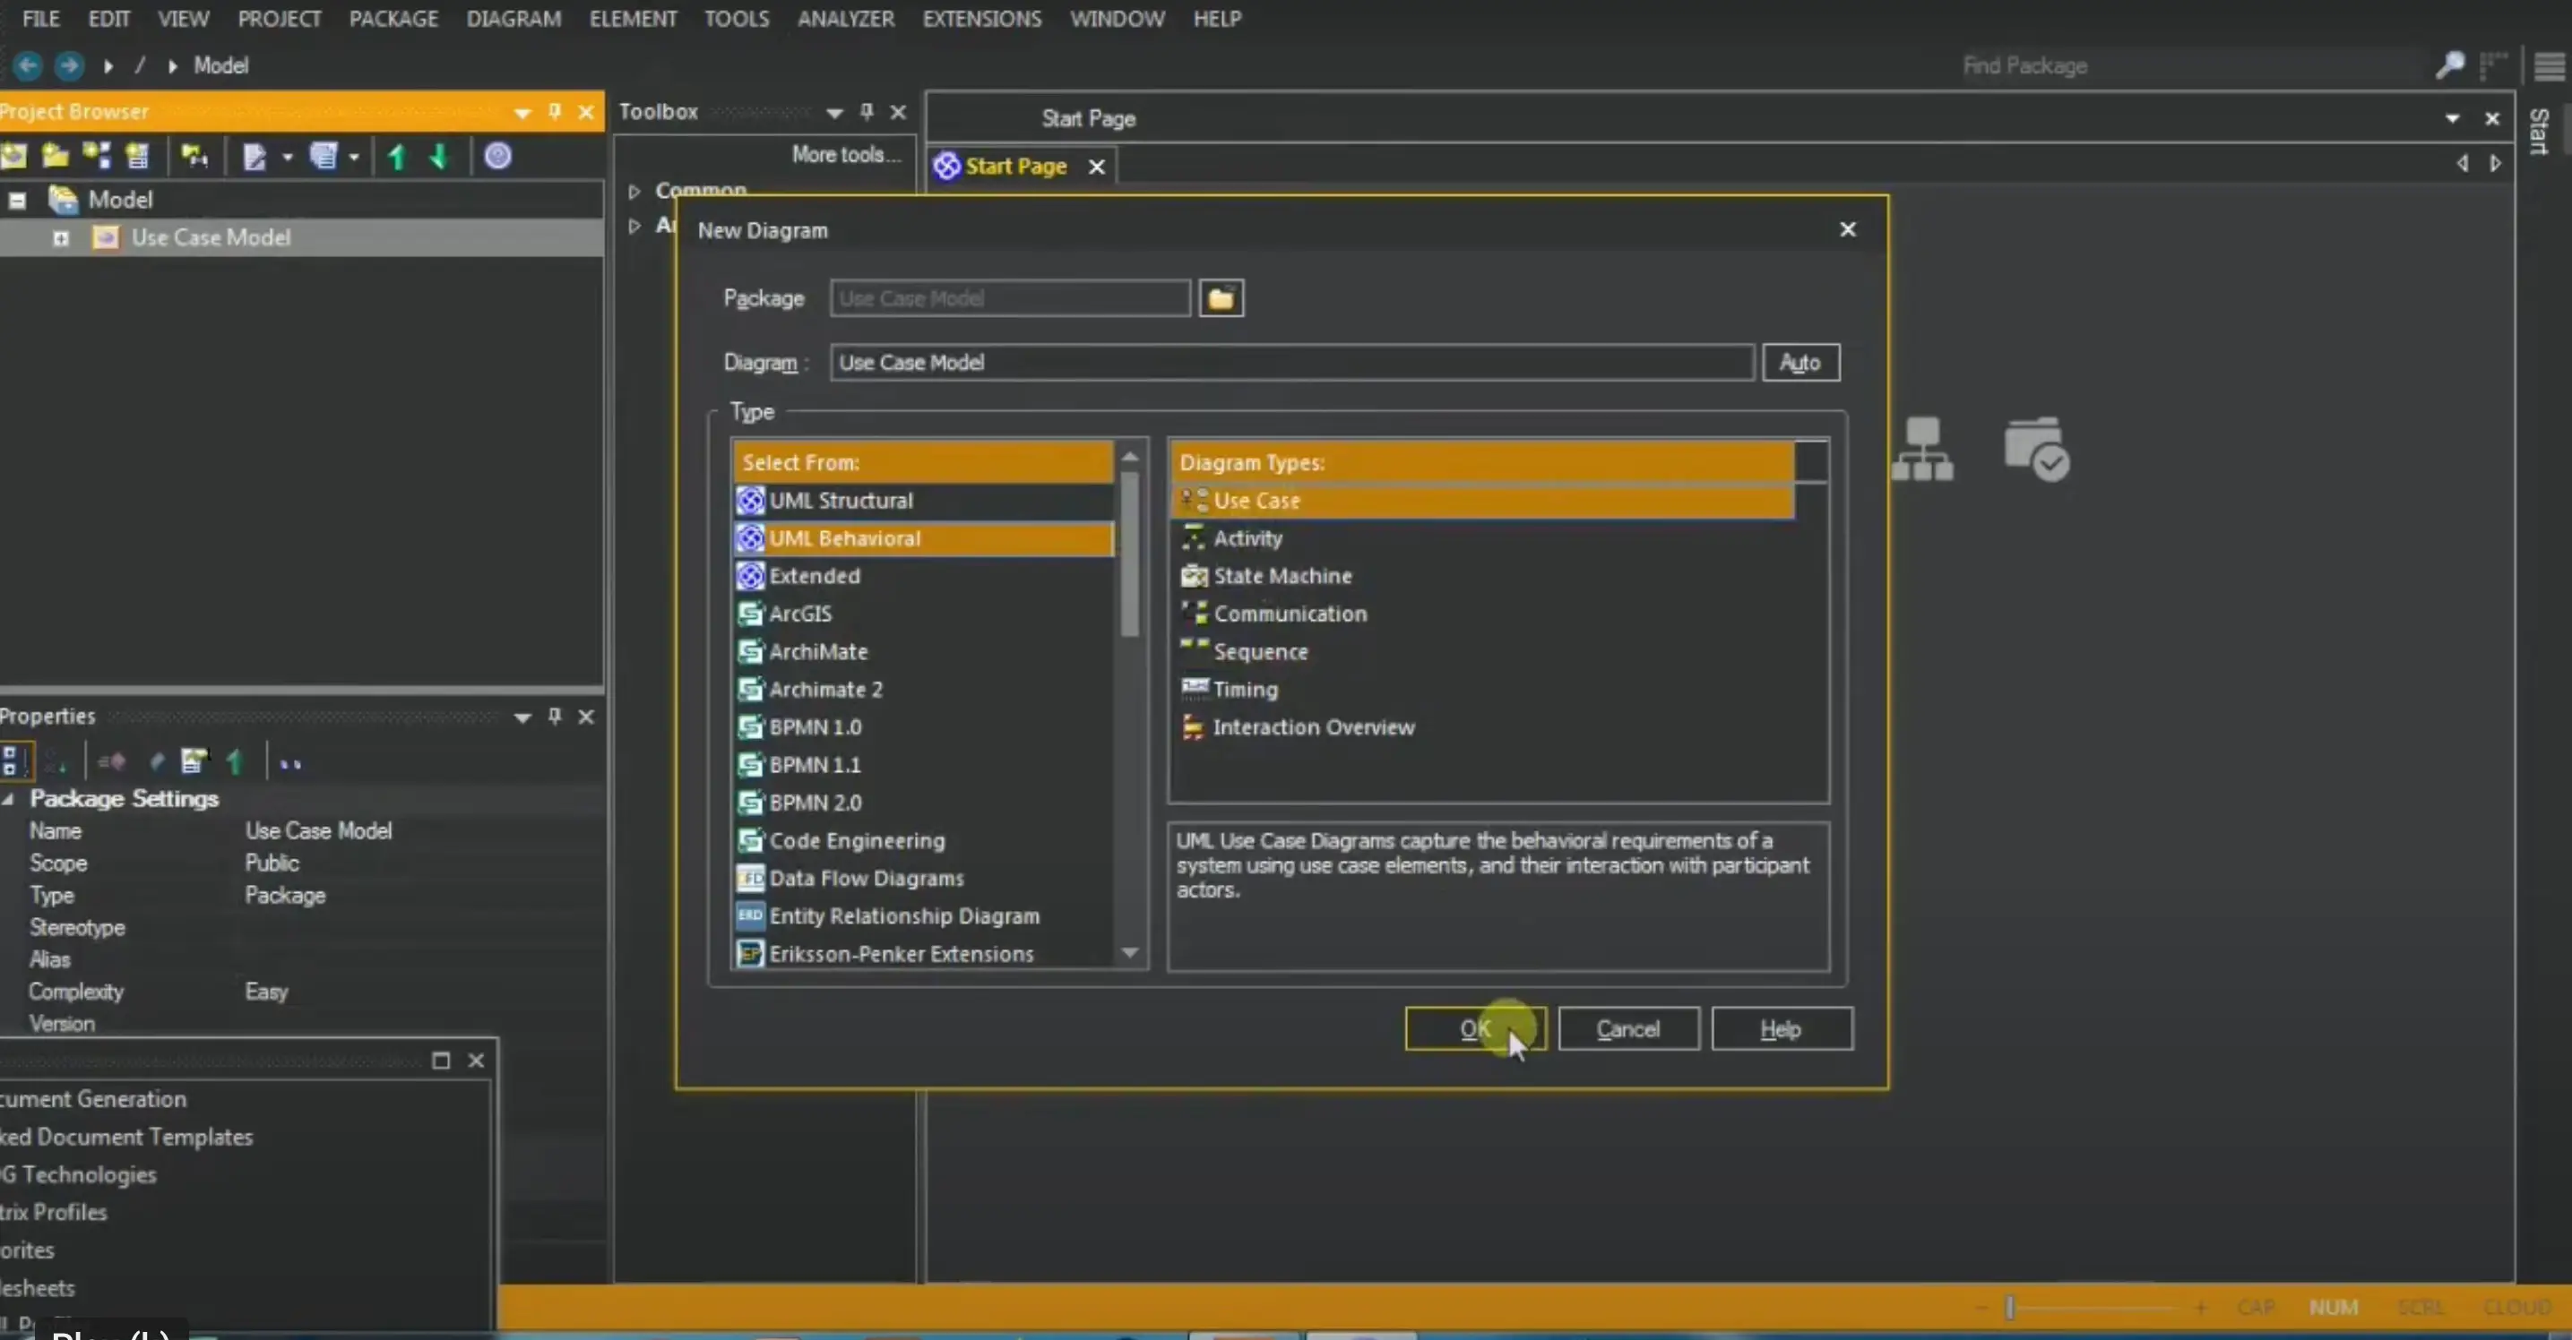Viewport: 2572px width, 1340px height.
Task: Click the New Diagram icon in Project Browser
Action: (x=96, y=156)
